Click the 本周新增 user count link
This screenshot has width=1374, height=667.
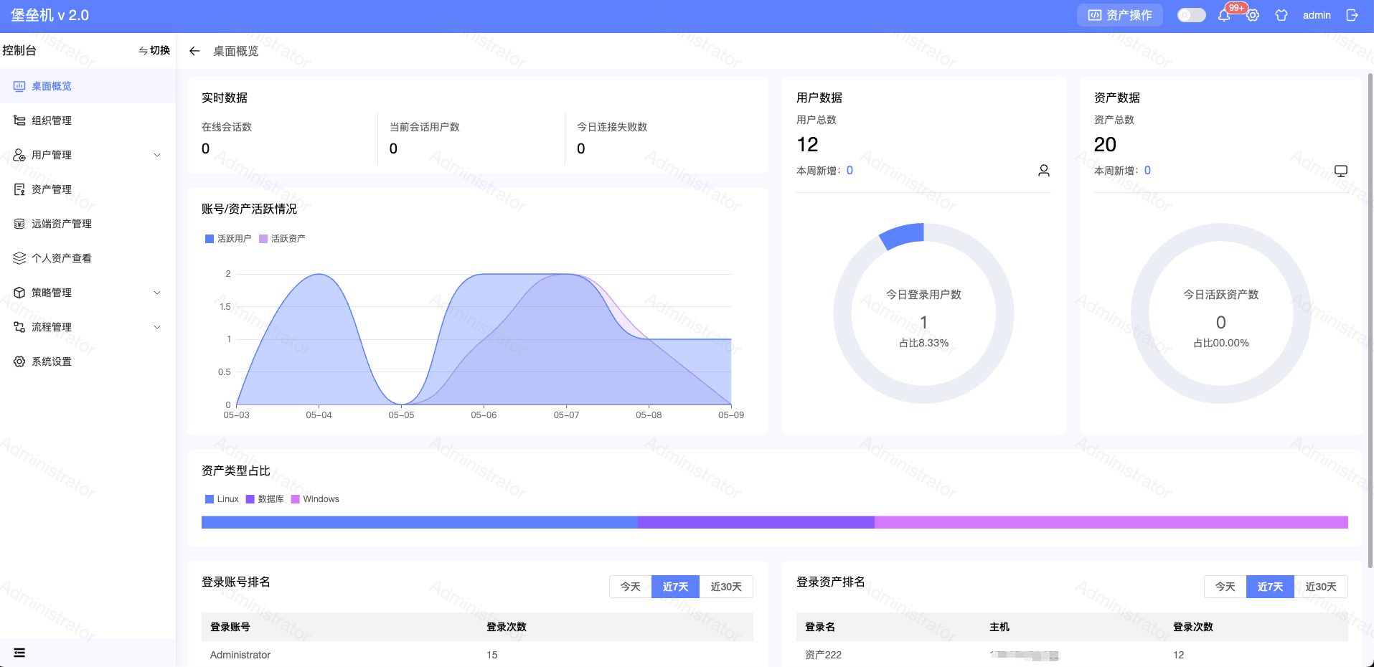pos(850,171)
